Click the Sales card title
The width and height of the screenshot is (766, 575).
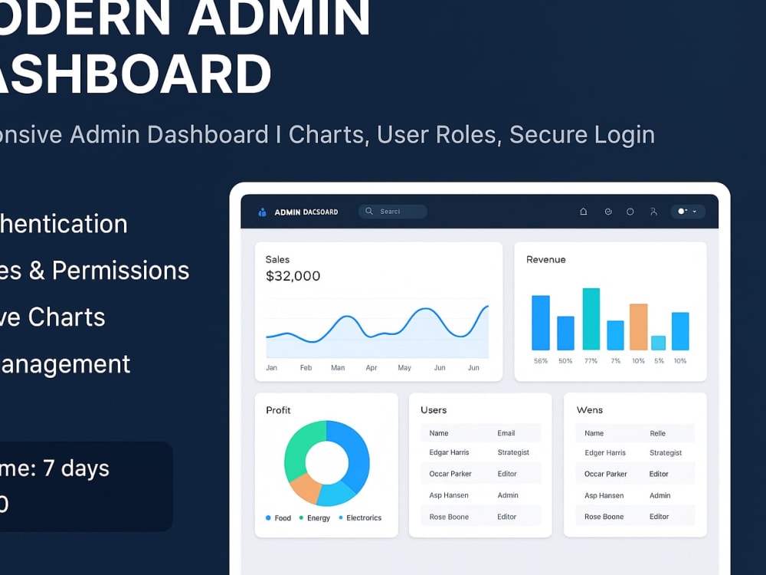[x=277, y=260]
